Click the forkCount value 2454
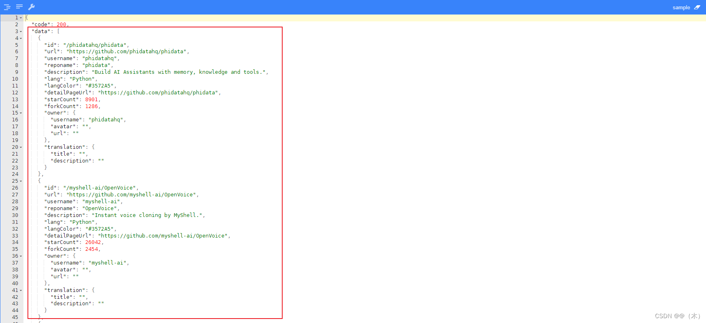 (x=91, y=249)
